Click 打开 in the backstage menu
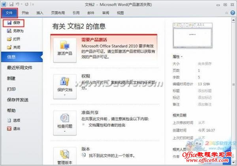This screenshot has width=237, height=166. (13, 39)
